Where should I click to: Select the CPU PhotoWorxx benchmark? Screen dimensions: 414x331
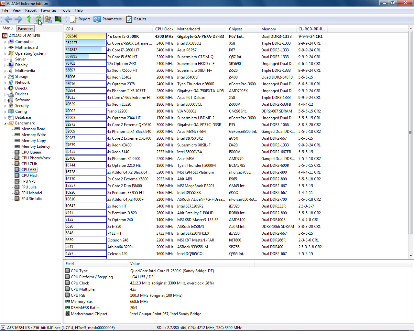[36, 158]
